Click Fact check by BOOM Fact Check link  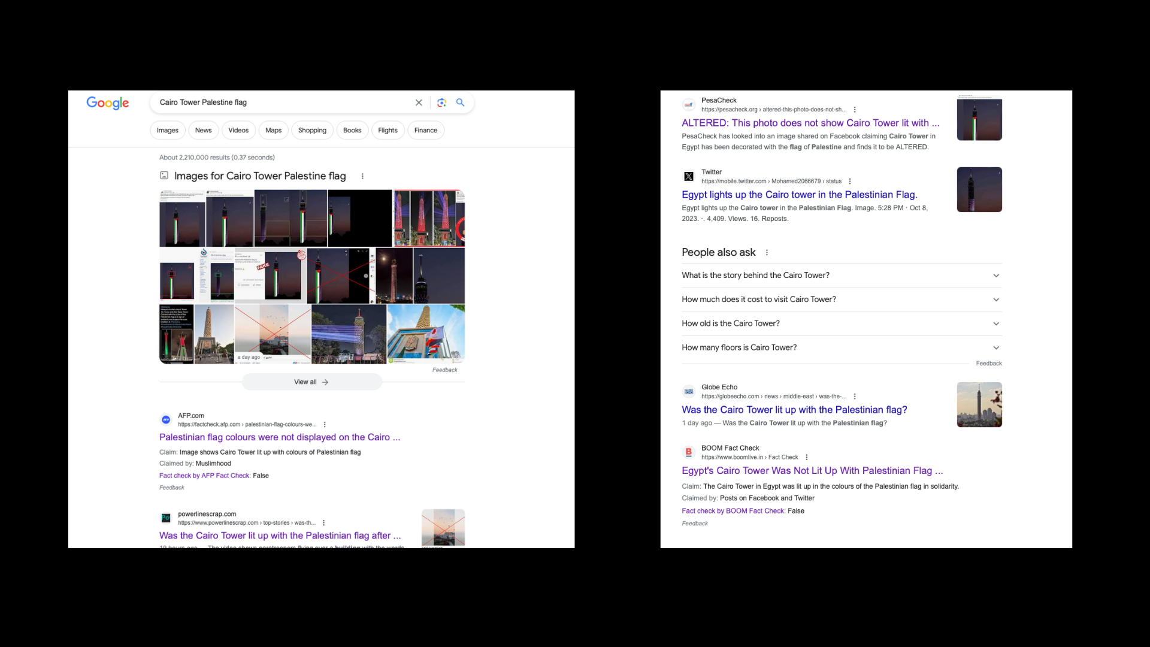pyautogui.click(x=733, y=511)
